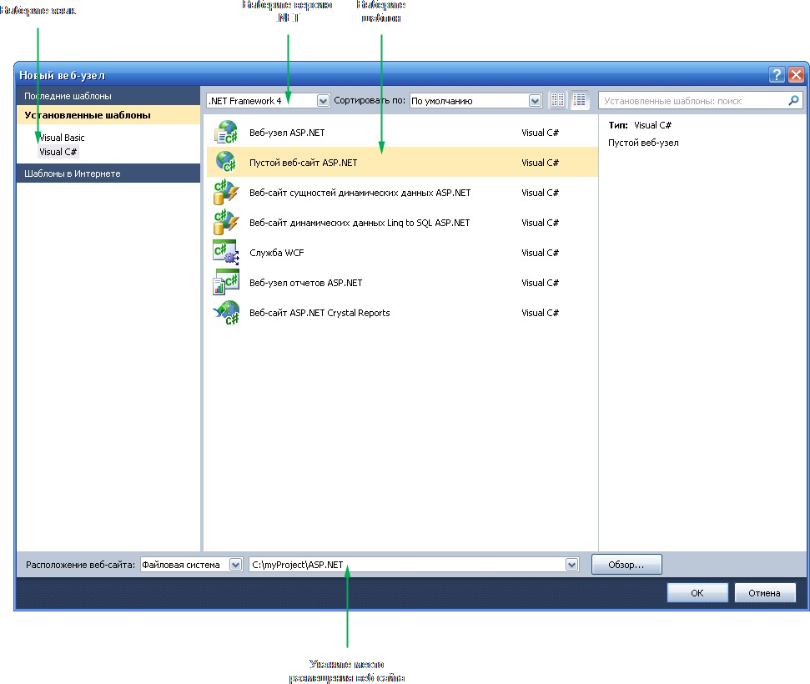
Task: Open the Сортировать по dropdown
Action: click(x=535, y=101)
